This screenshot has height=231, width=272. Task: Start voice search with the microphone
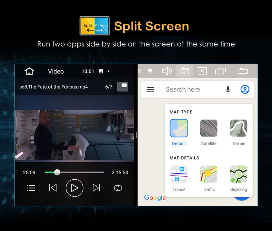(228, 90)
